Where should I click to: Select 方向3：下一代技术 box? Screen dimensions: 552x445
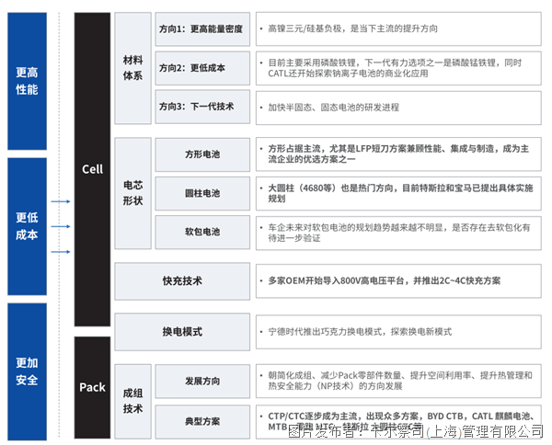point(202,107)
